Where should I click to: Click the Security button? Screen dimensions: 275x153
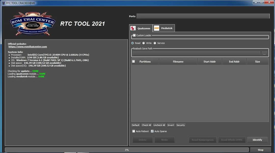(x=181, y=125)
